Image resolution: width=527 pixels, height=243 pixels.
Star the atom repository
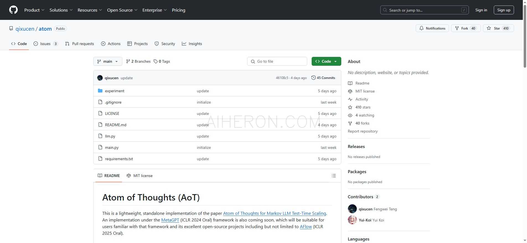coord(498,28)
